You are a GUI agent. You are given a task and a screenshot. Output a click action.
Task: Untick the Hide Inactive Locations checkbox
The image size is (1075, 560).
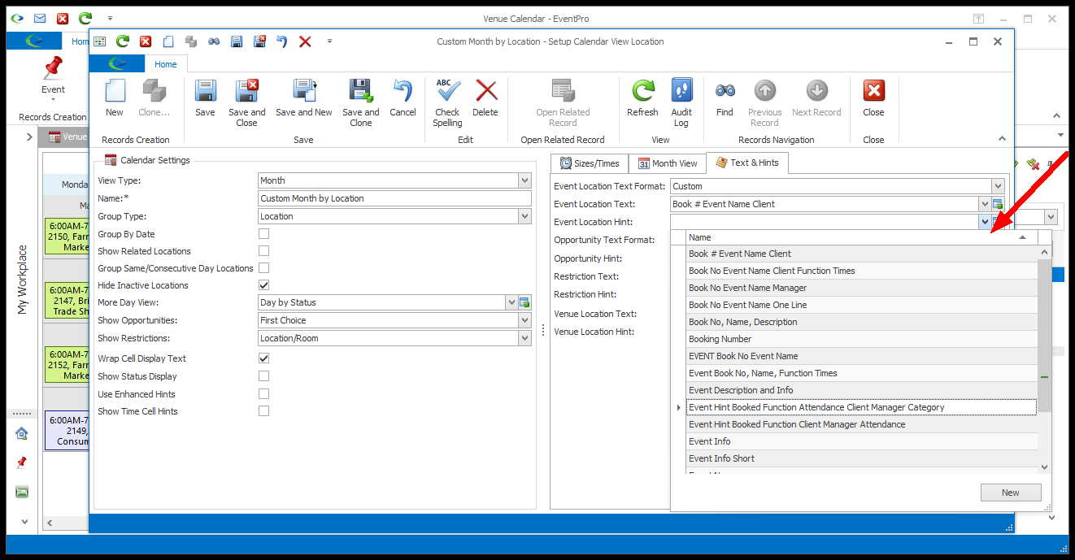(263, 285)
